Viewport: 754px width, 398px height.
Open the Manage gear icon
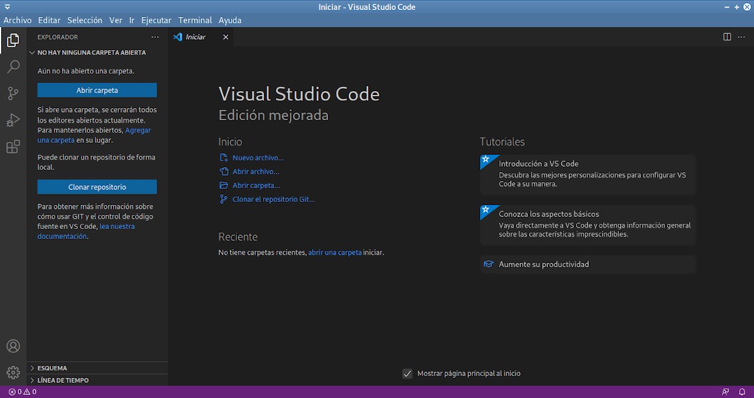[x=13, y=373]
